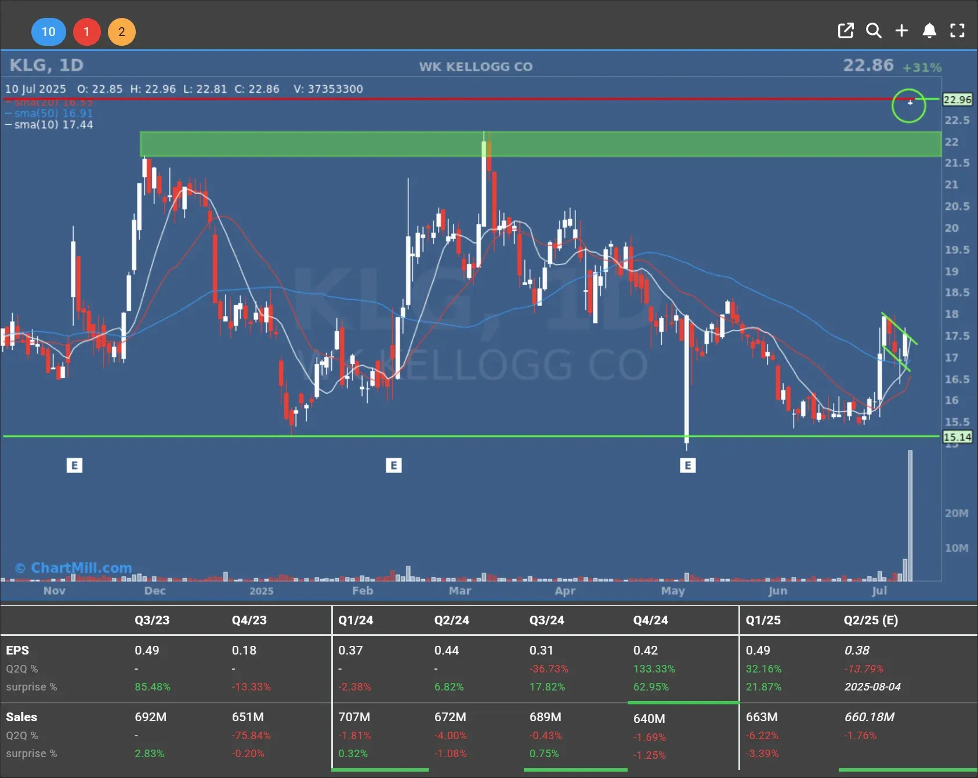Click the 15.14 support price label
The image size is (978, 778).
click(x=957, y=437)
